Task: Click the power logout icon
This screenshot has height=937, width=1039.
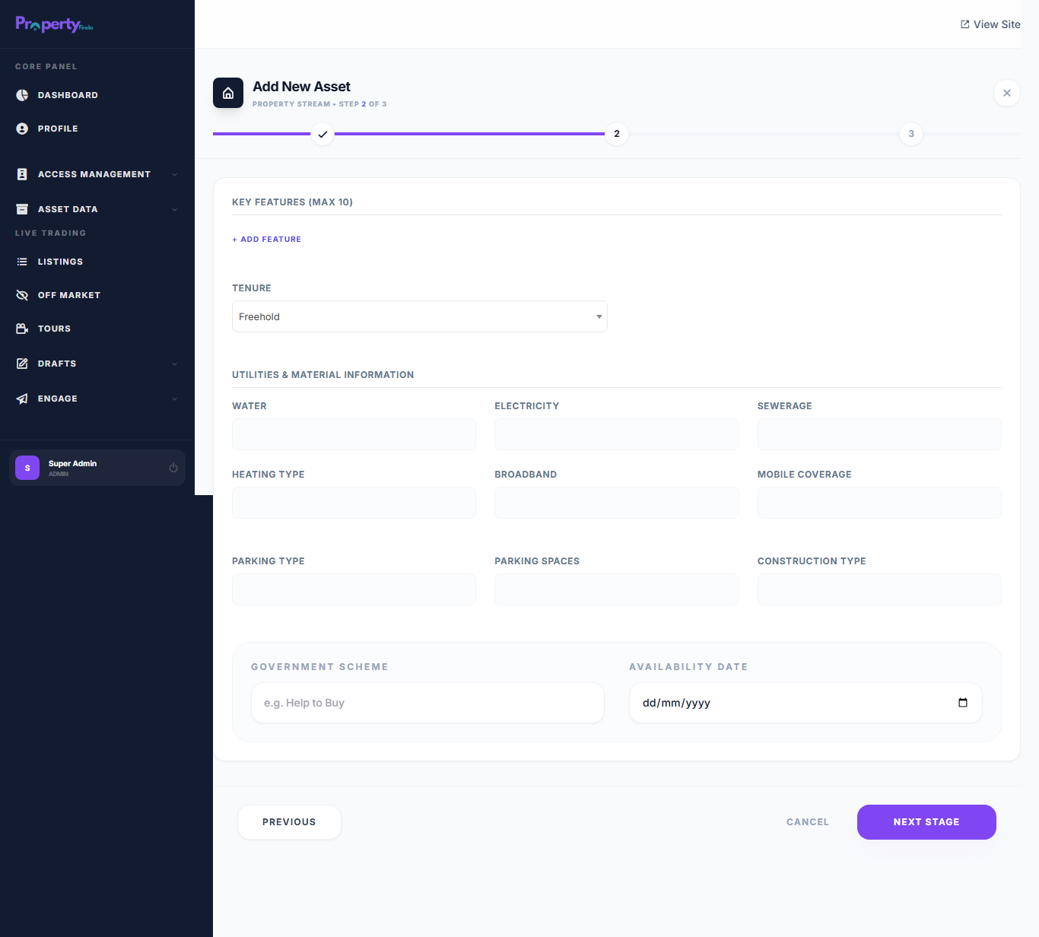Action: (x=173, y=468)
